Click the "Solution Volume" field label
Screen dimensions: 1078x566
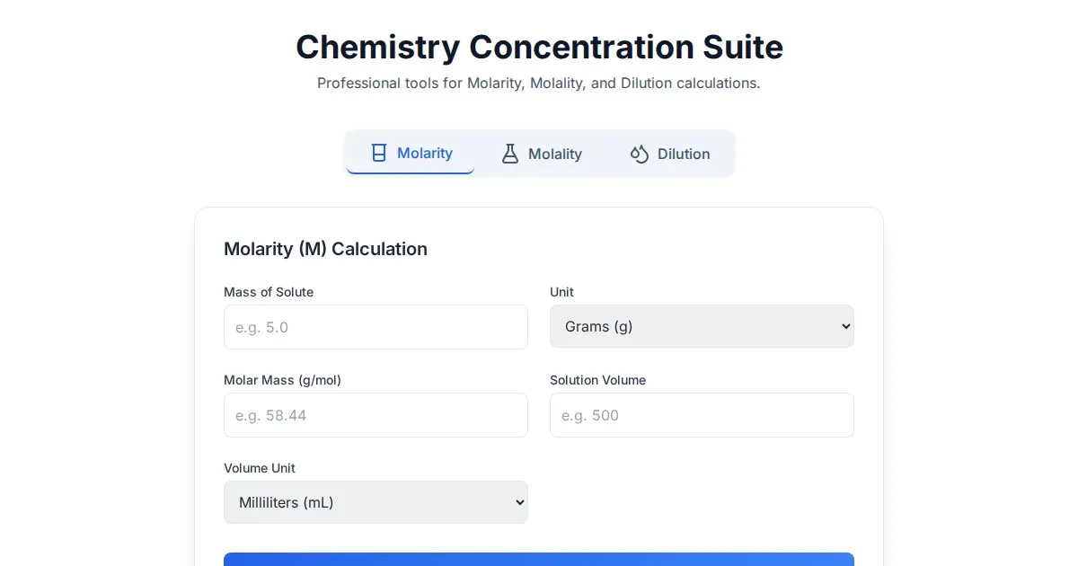597,380
